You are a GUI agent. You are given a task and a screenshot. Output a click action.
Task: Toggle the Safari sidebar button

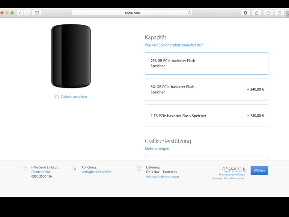[x=37, y=13]
